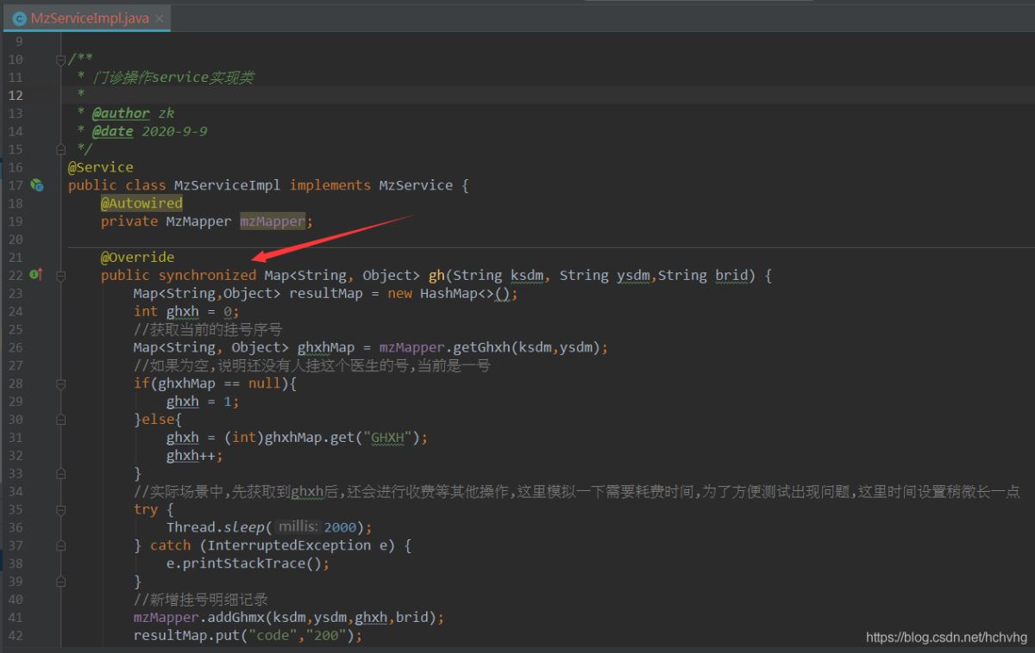Collapse the gh method using its fold marker
This screenshot has height=653, width=1035.
(x=60, y=275)
